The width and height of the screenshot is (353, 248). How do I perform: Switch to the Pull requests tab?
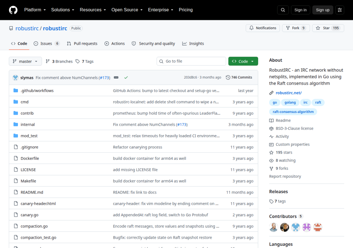pyautogui.click(x=82, y=44)
